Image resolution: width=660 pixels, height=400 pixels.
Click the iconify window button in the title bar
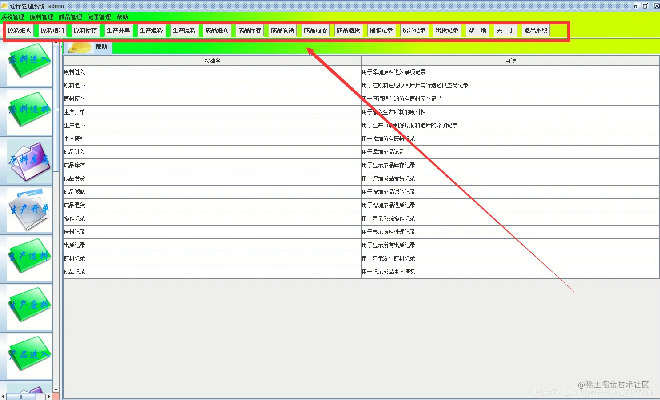tap(637, 6)
